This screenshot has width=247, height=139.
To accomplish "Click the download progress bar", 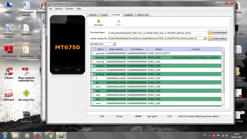I will 159,113.
